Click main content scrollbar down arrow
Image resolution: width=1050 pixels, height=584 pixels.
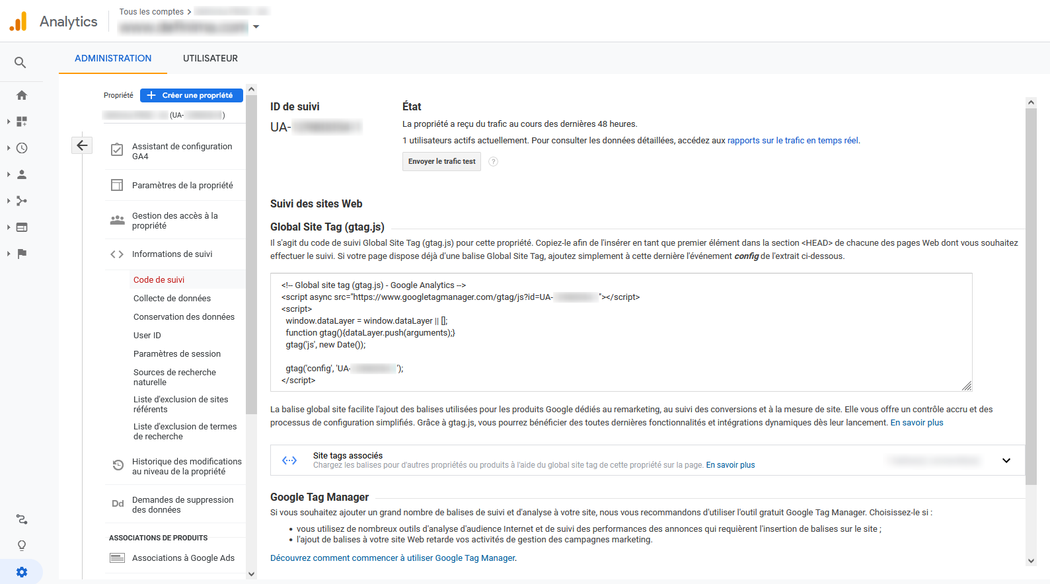(1031, 561)
